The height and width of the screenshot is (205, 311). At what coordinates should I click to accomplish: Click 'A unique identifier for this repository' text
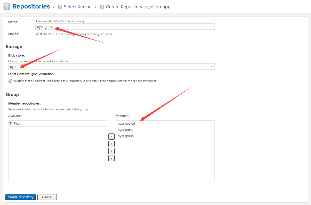tap(60, 21)
